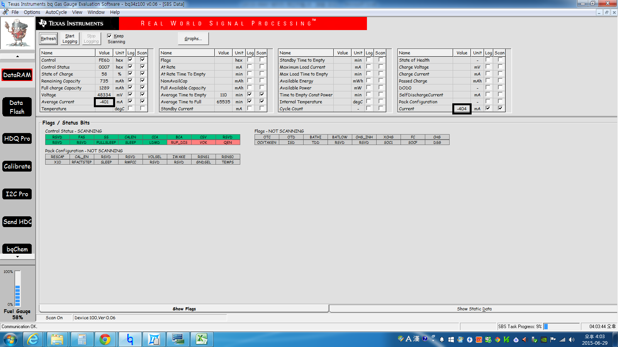Image resolution: width=618 pixels, height=347 pixels.
Task: Toggle Scan checkbox for Current row
Action: pos(500,108)
